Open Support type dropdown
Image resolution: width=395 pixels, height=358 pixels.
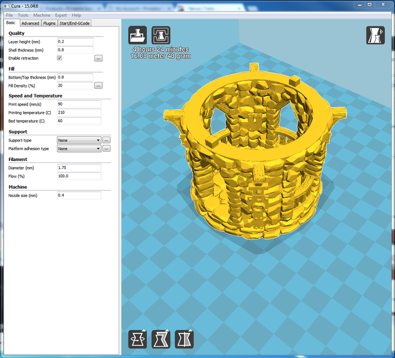79,140
